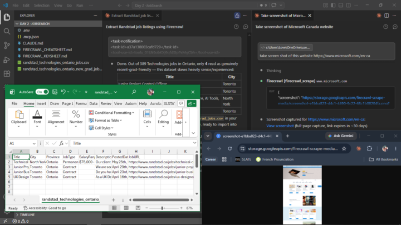This screenshot has height=225, width=401.
Task: Click the Excel Undo icon
Action: 63,92
